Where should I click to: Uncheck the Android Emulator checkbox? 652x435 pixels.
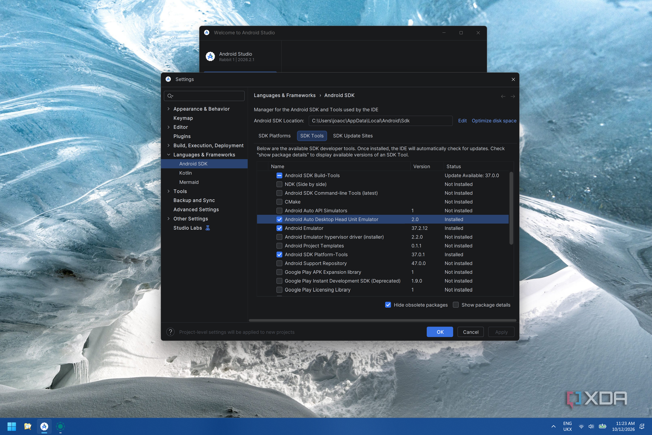279,228
